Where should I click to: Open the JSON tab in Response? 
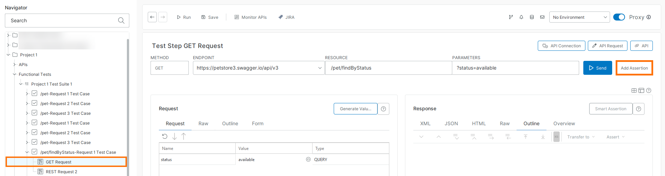(451, 123)
